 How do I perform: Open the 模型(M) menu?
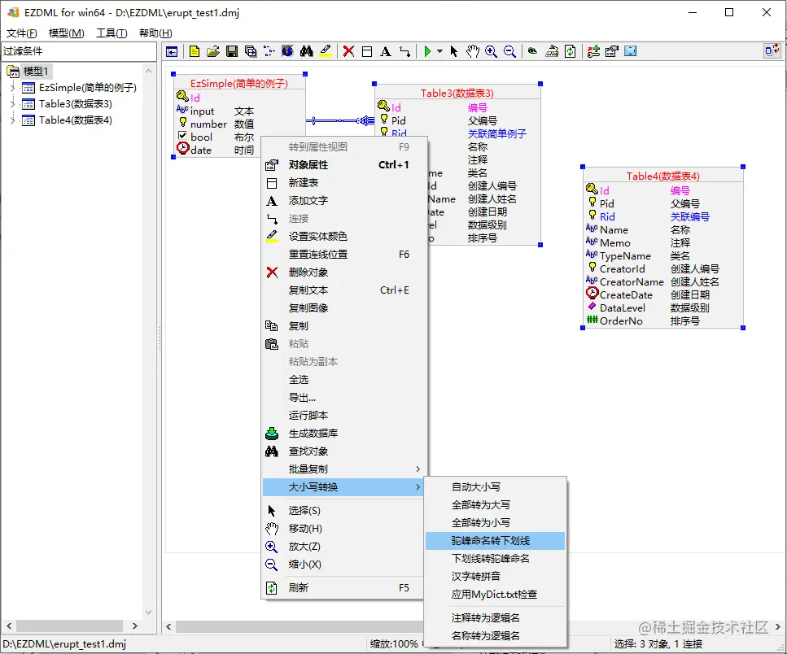[66, 33]
